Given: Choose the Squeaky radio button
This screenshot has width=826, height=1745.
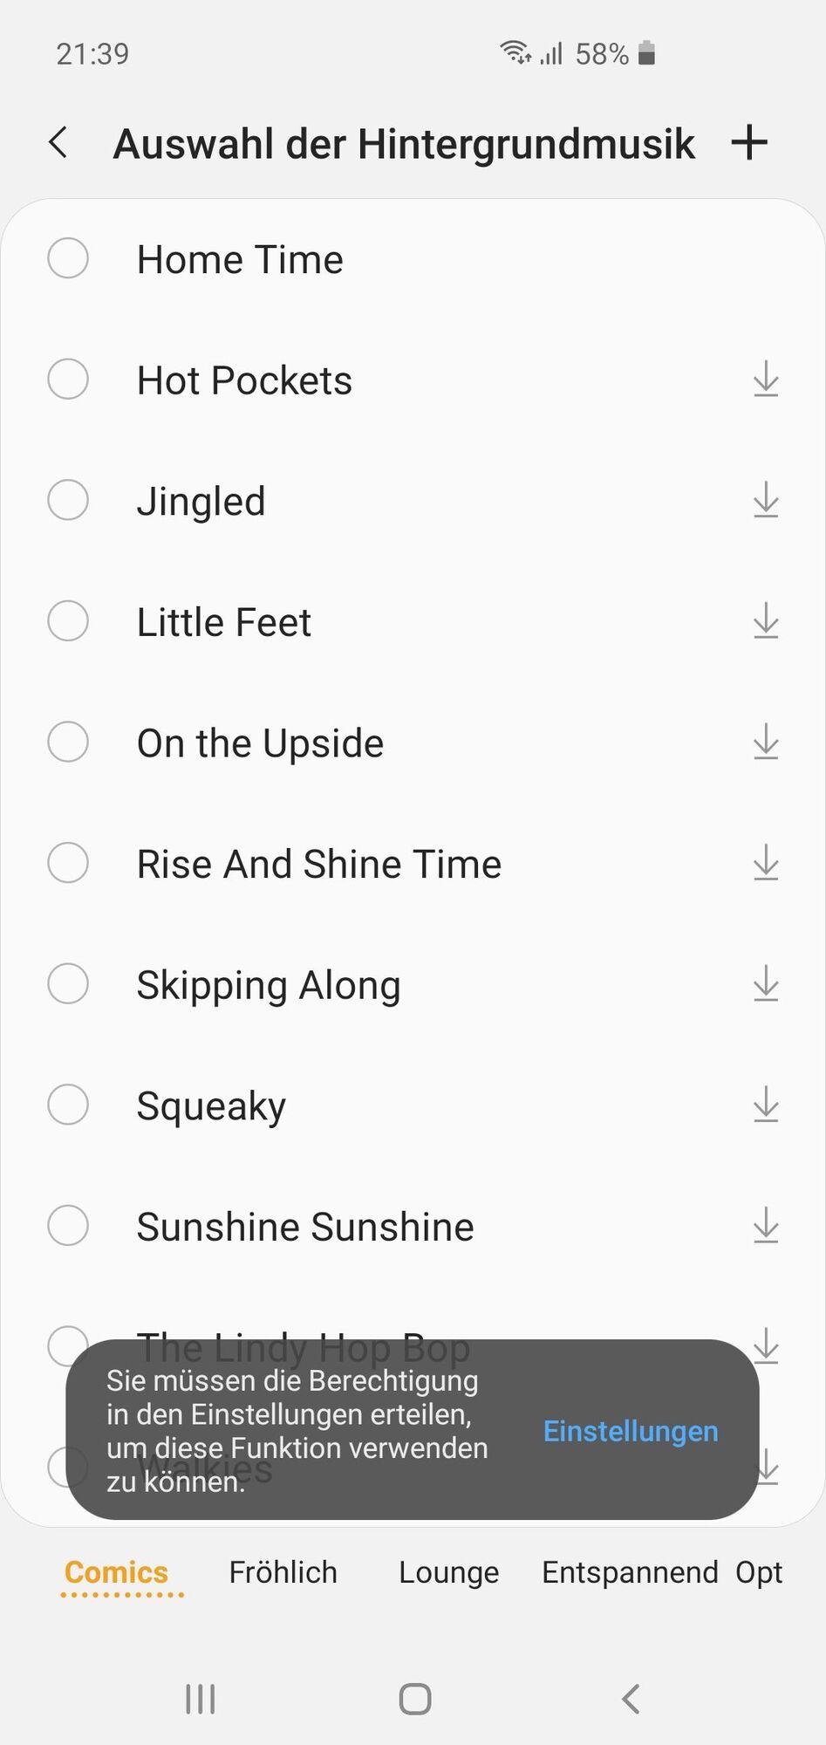Looking at the screenshot, I should [x=68, y=1105].
